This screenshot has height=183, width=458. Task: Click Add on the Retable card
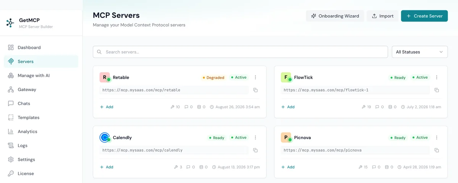(x=106, y=107)
